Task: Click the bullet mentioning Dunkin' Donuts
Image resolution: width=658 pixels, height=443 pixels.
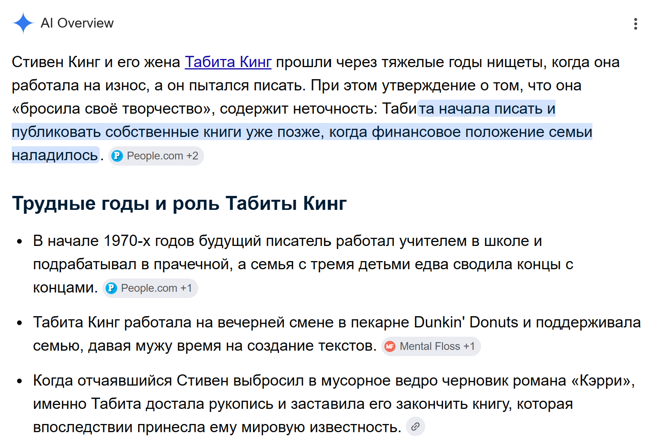Action: pyautogui.click(x=336, y=334)
